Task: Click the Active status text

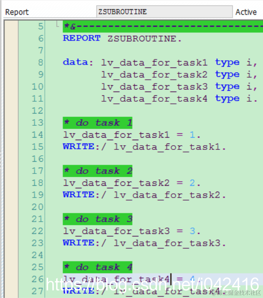Action: click(246, 12)
